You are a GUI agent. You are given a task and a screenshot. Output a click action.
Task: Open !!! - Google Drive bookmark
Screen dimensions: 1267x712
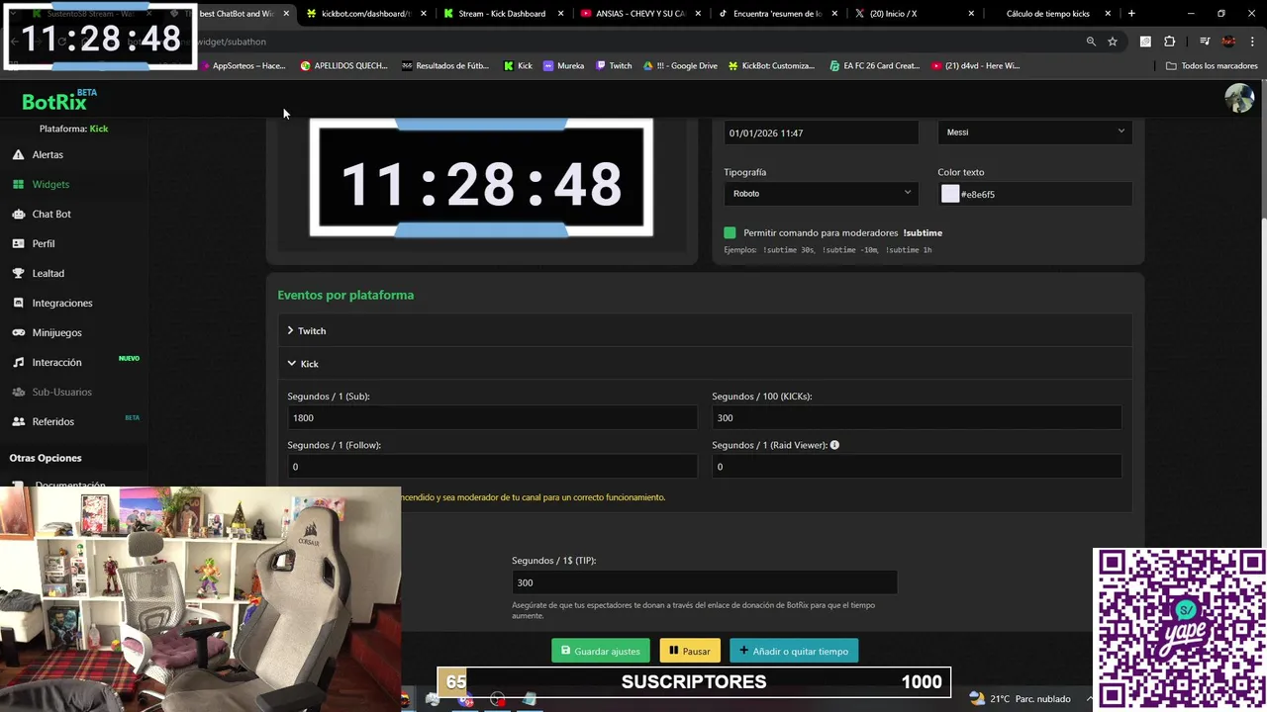pyautogui.click(x=680, y=65)
